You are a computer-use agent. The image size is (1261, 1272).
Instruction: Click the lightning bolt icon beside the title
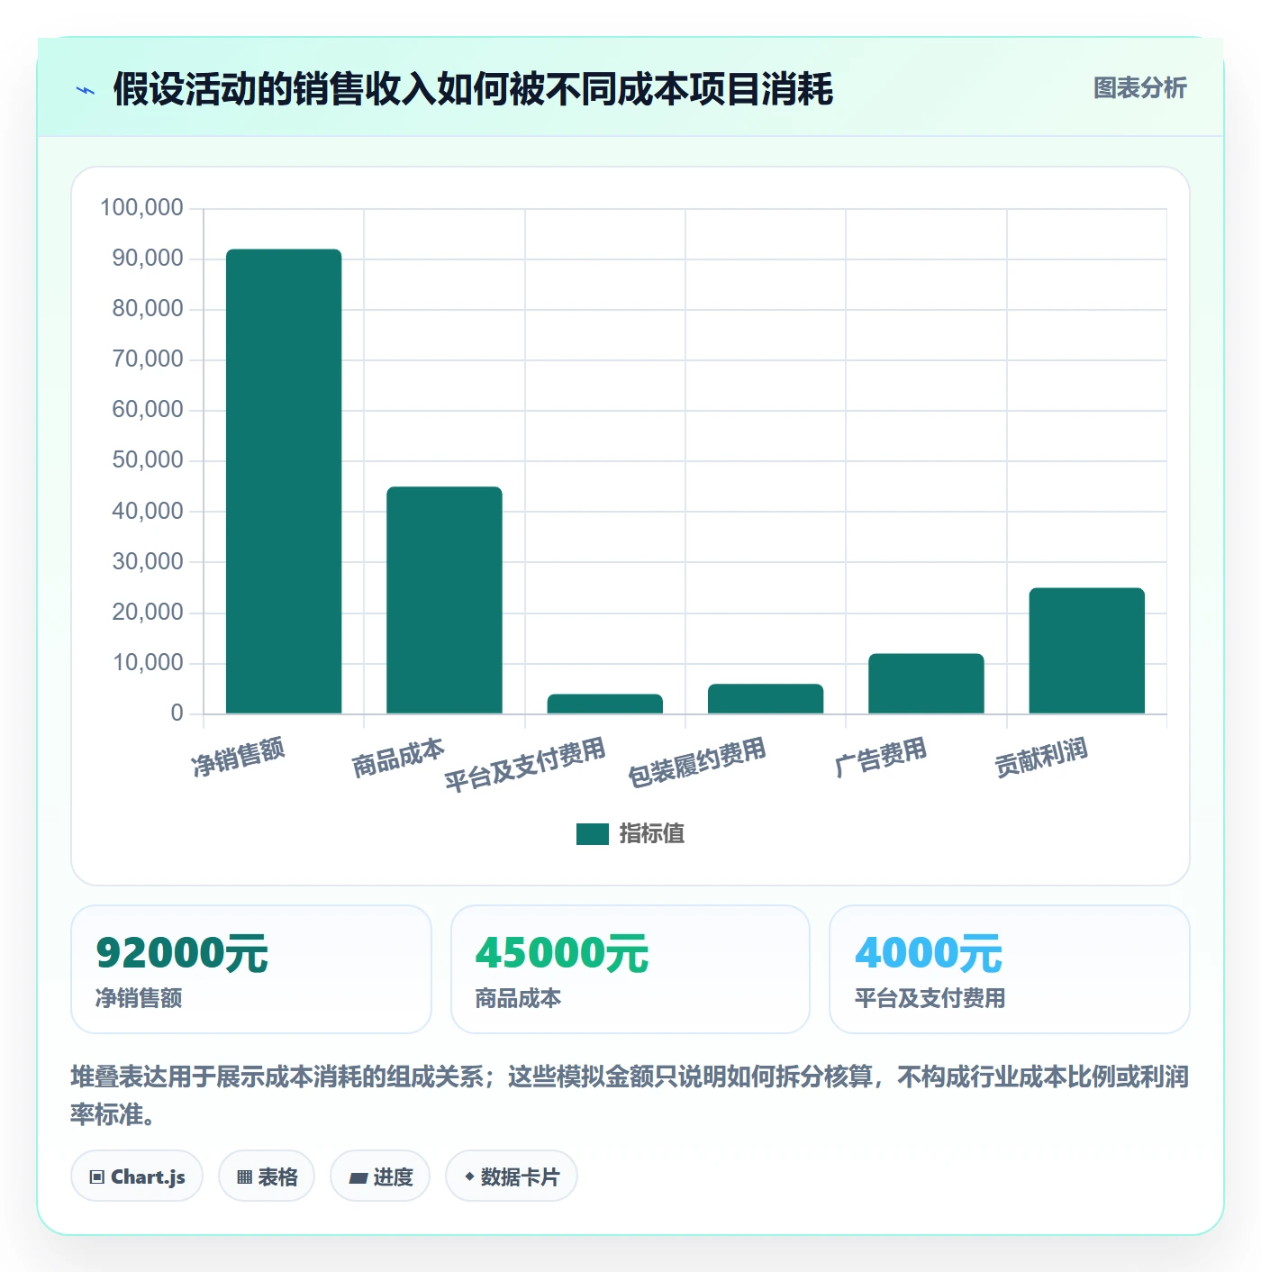click(x=86, y=90)
